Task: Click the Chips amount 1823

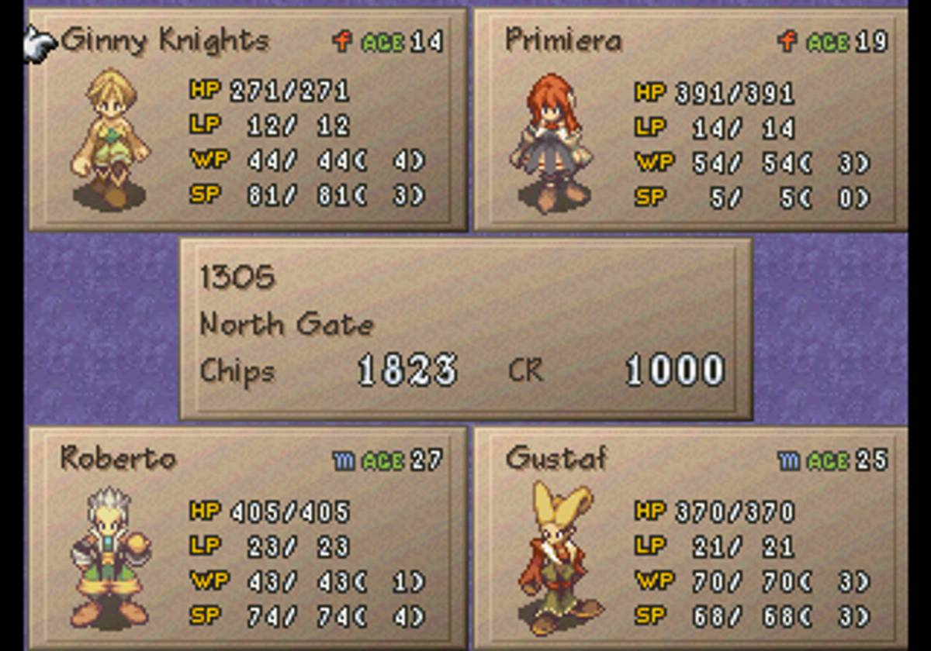Action: [407, 371]
